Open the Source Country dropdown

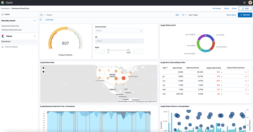coord(119,31)
